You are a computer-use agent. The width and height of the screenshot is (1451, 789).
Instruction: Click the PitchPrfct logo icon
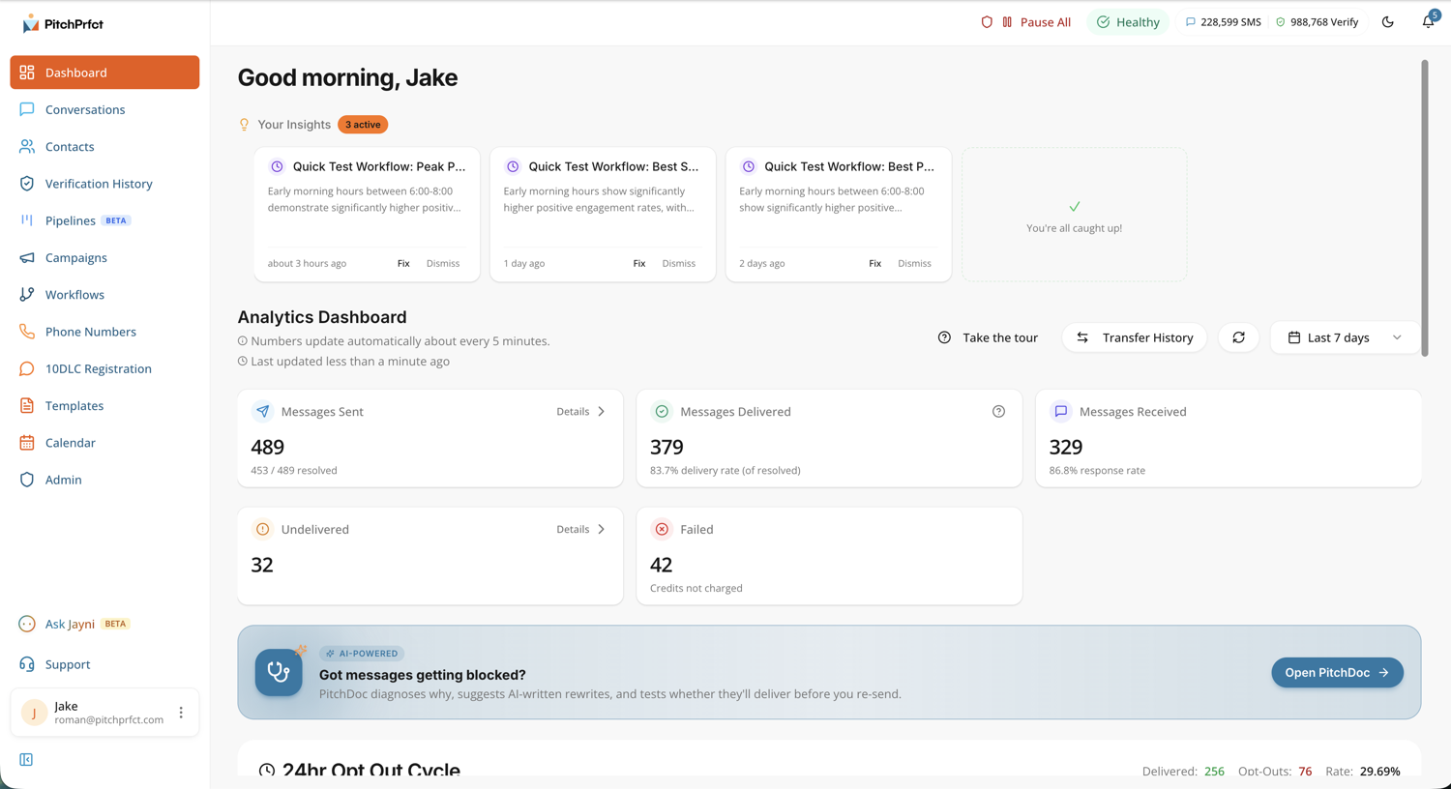tap(30, 23)
